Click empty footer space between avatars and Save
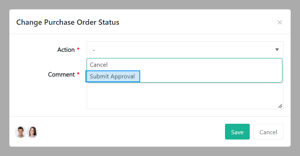 tap(131, 132)
